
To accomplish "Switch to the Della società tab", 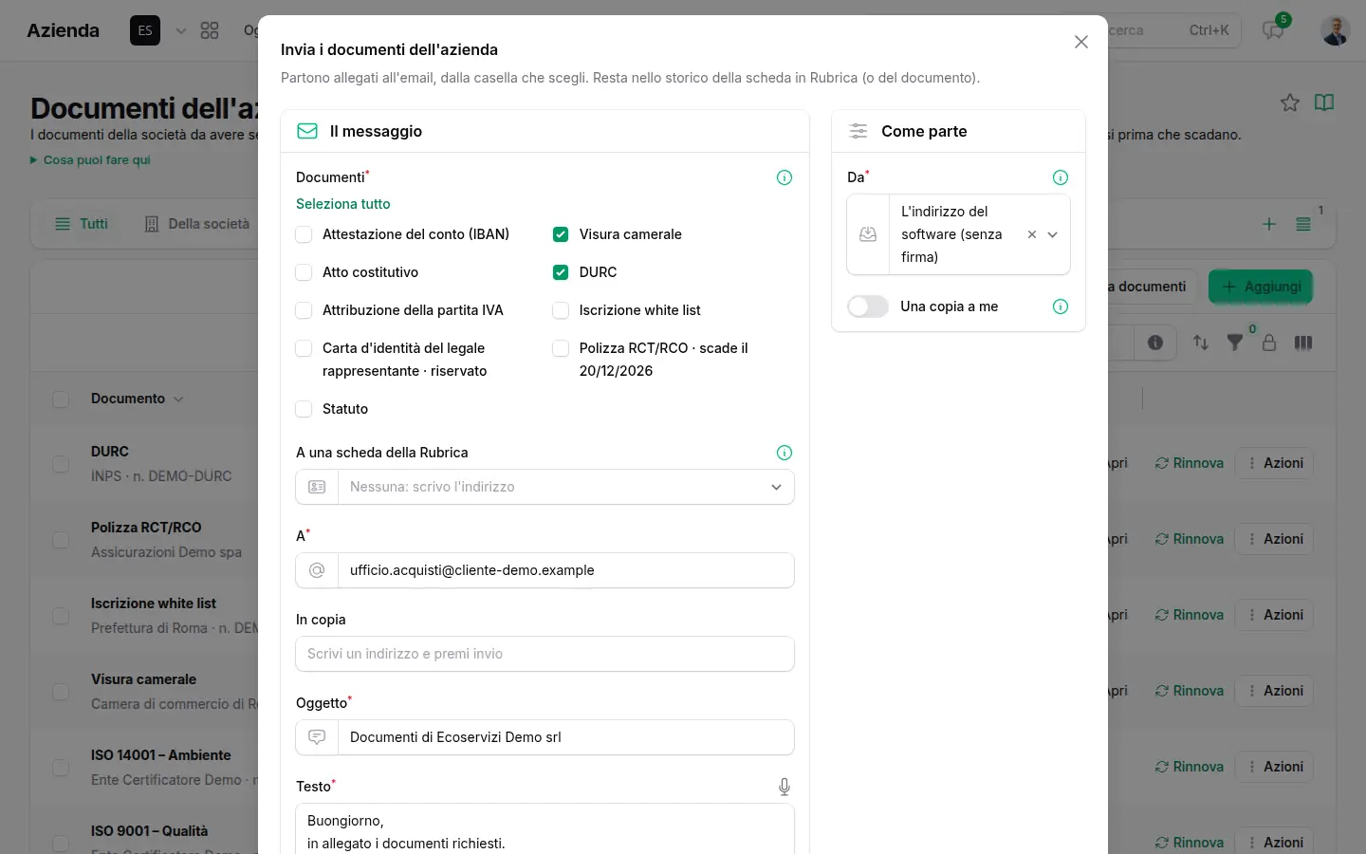I will [197, 224].
